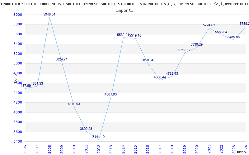Click the 2021 x-axis year label
The image size is (249, 155).
209,149
